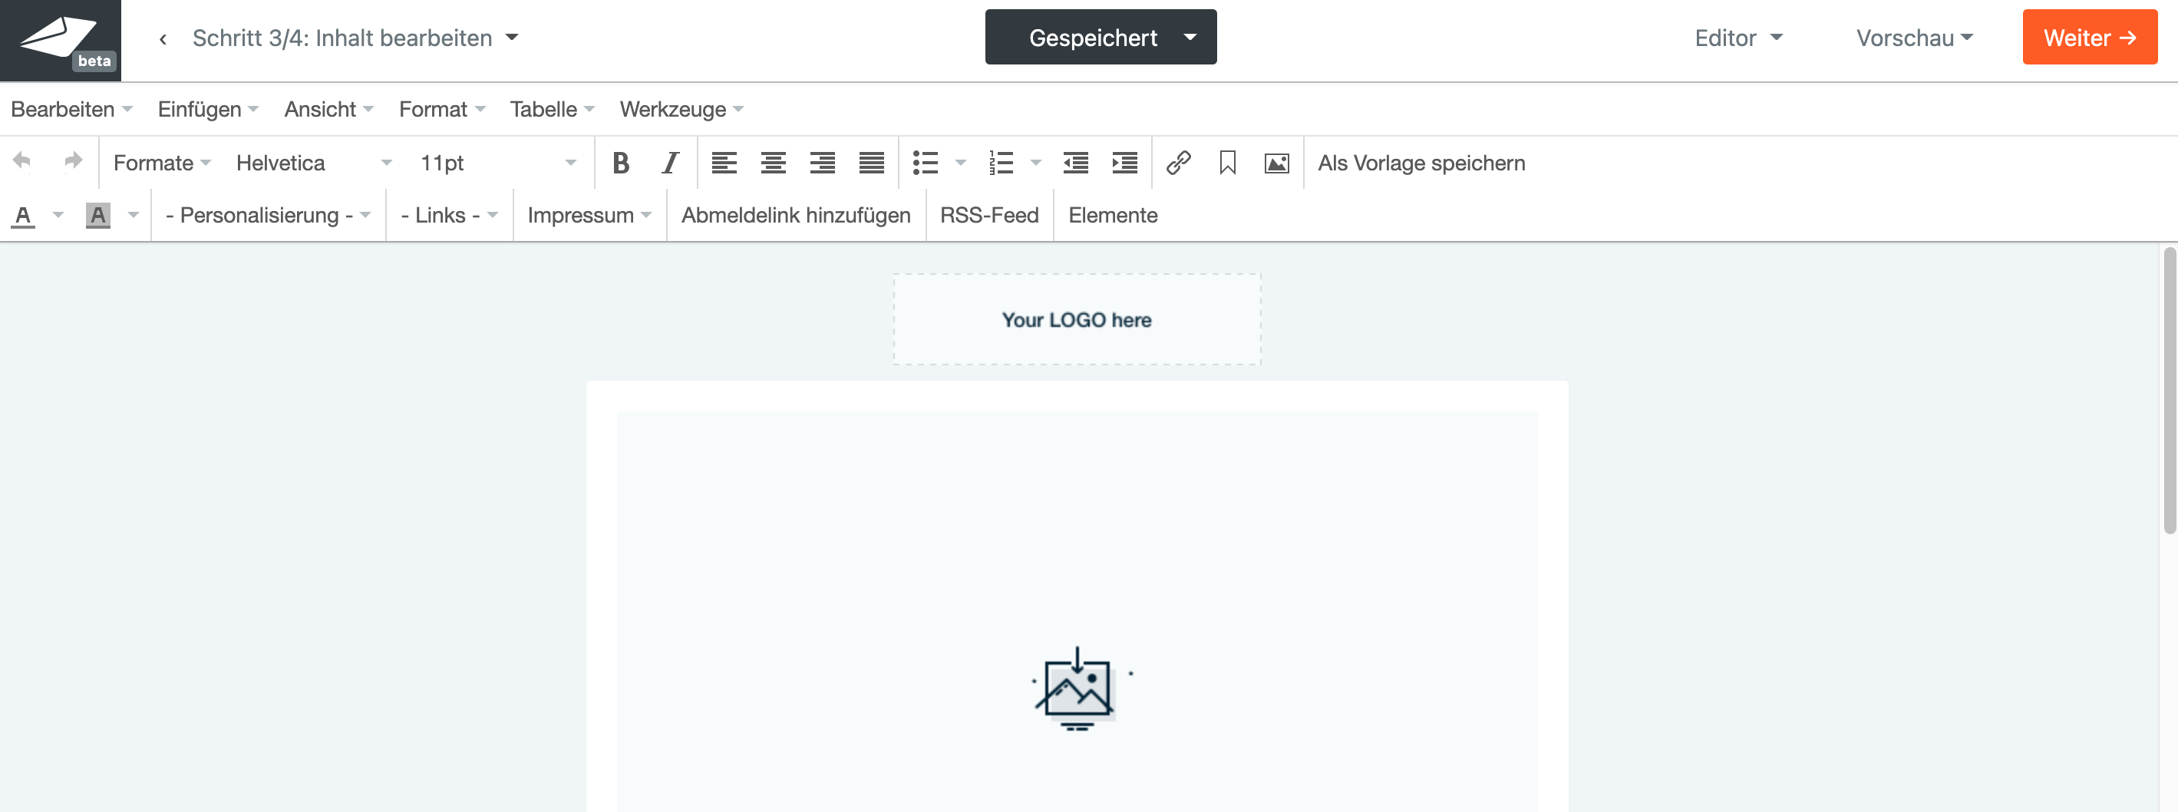Open the Links dropdown
The width and height of the screenshot is (2178, 812).
pyautogui.click(x=449, y=215)
